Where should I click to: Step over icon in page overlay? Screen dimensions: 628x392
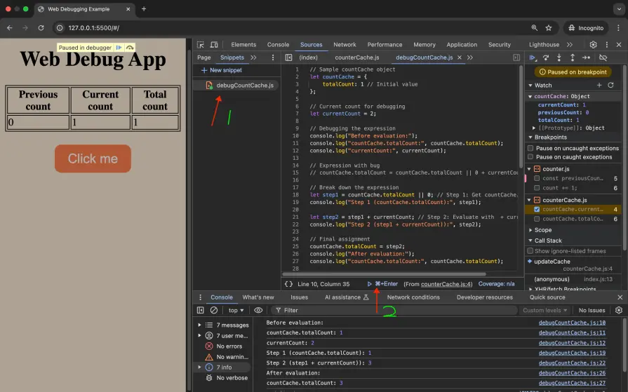pos(130,48)
